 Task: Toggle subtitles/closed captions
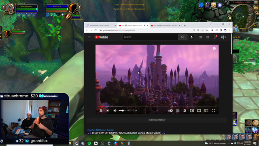[178, 111]
